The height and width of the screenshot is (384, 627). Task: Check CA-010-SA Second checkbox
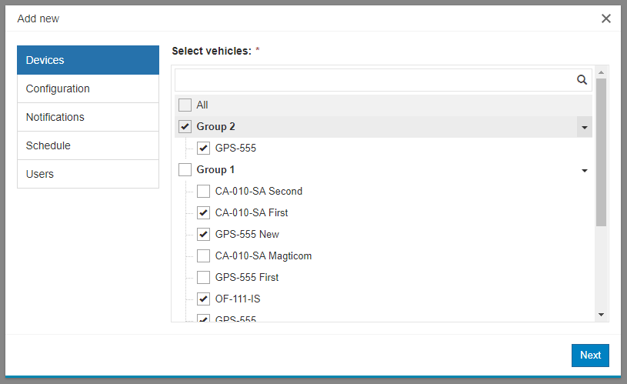coord(204,191)
